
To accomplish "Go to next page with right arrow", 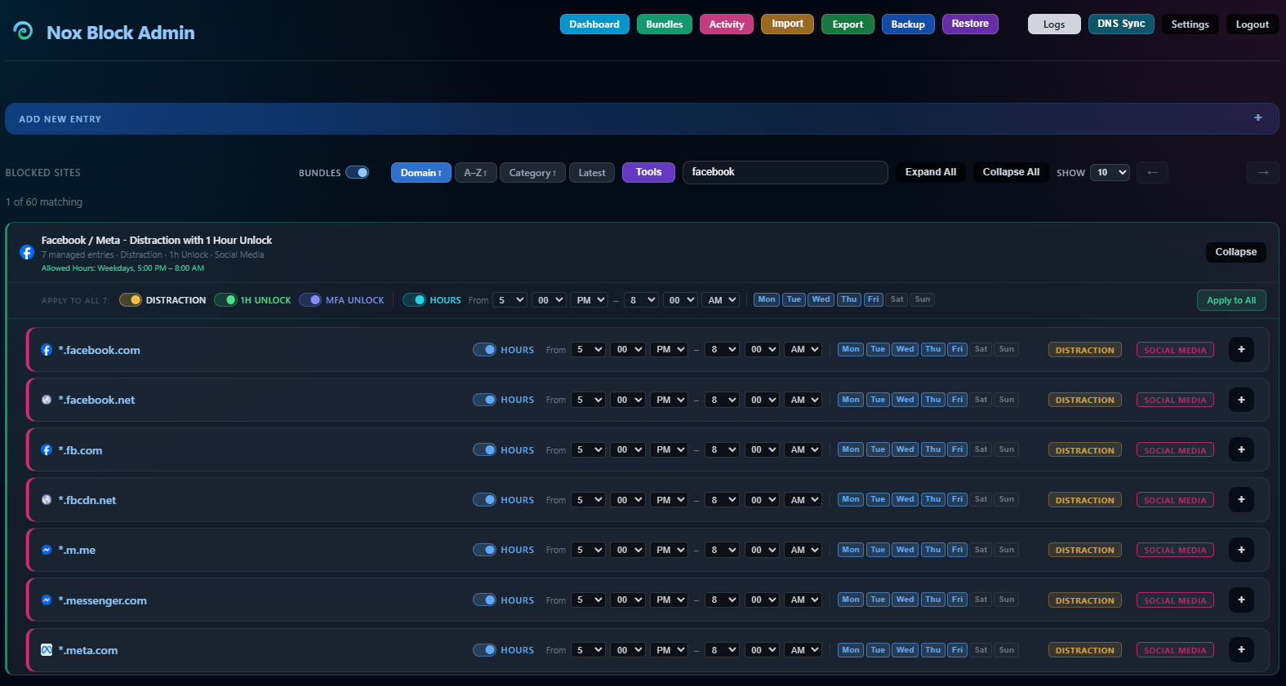I will click(1262, 172).
